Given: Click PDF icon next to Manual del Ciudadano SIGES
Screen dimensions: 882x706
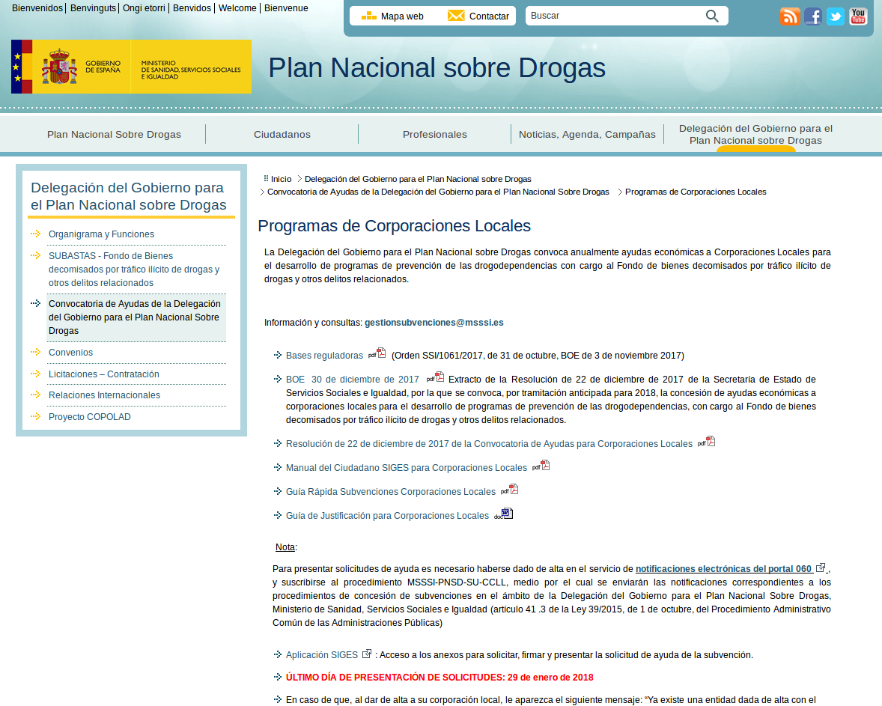Looking at the screenshot, I should [541, 465].
